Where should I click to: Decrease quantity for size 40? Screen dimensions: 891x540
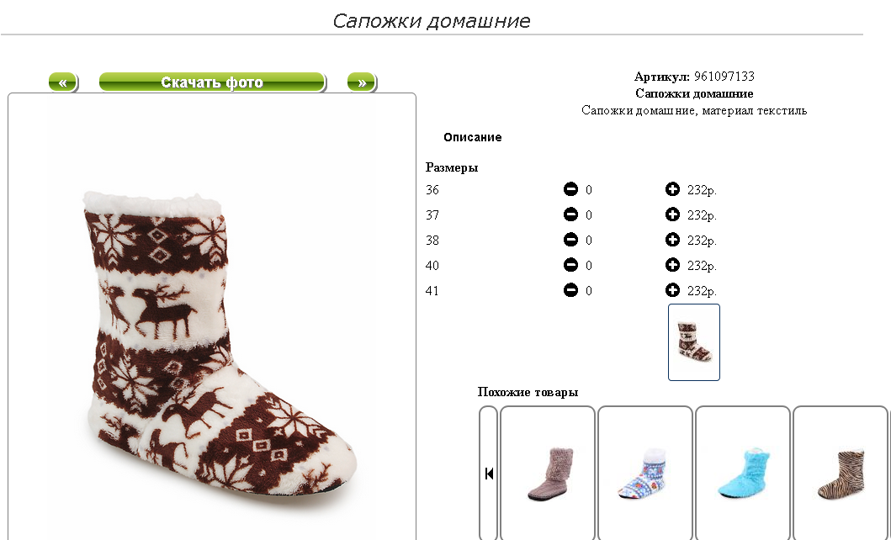pyautogui.click(x=570, y=265)
